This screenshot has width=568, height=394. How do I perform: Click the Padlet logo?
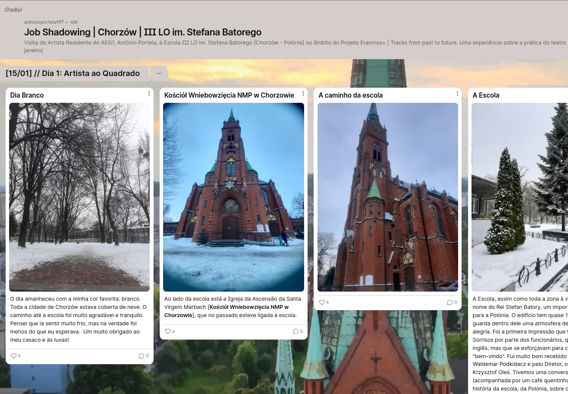(13, 10)
